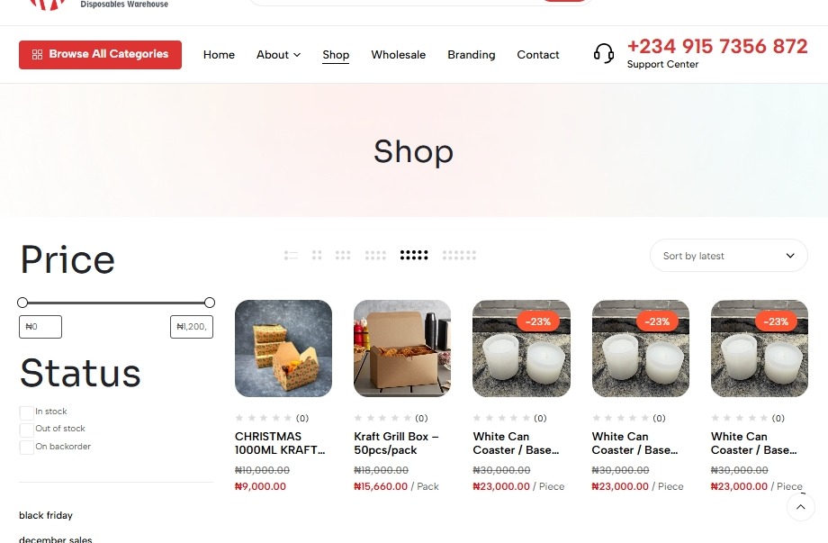Select the five-column grid view icon
The height and width of the screenshot is (543, 828).
[x=414, y=256]
